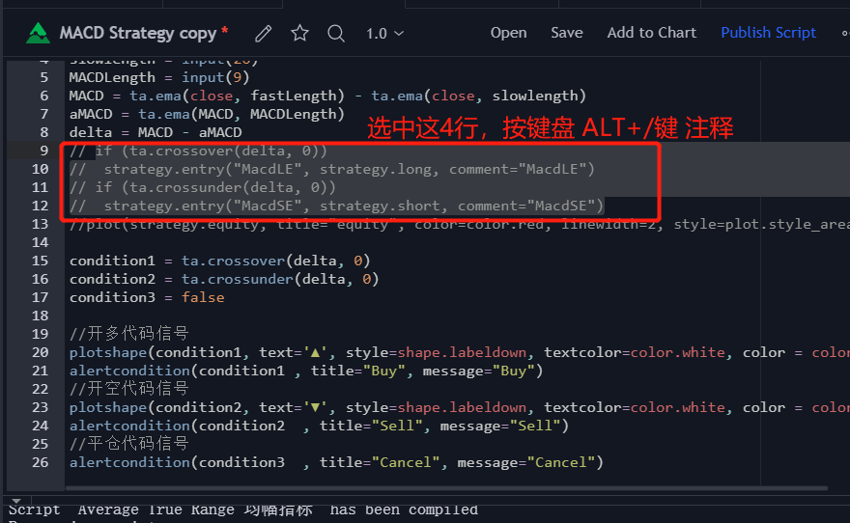The width and height of the screenshot is (850, 523).
Task: Click 'condition1 = ta.crossover(delta, 0)' line
Action: 219,261
